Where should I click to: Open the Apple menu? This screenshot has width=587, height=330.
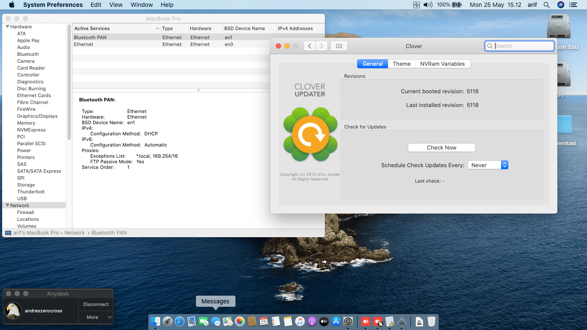(x=12, y=5)
